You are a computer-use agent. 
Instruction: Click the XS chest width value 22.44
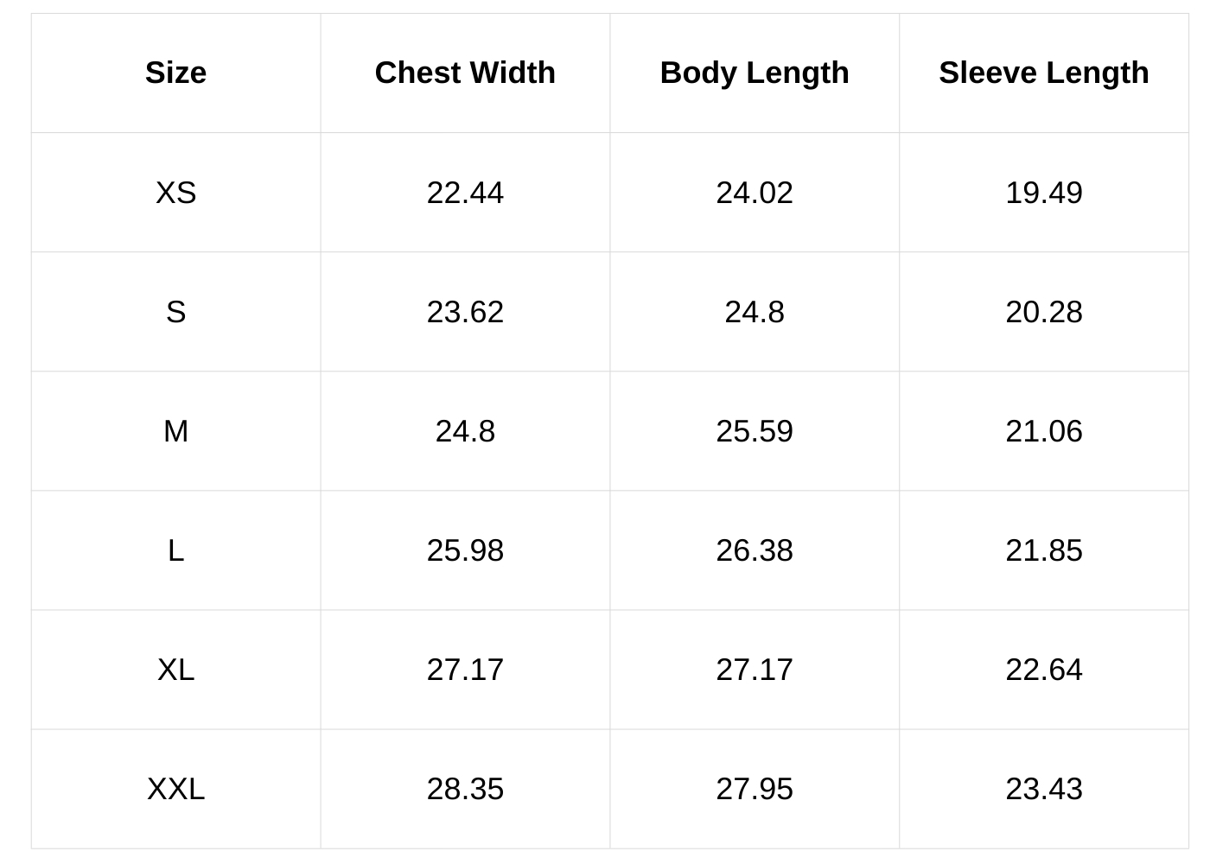465,192
